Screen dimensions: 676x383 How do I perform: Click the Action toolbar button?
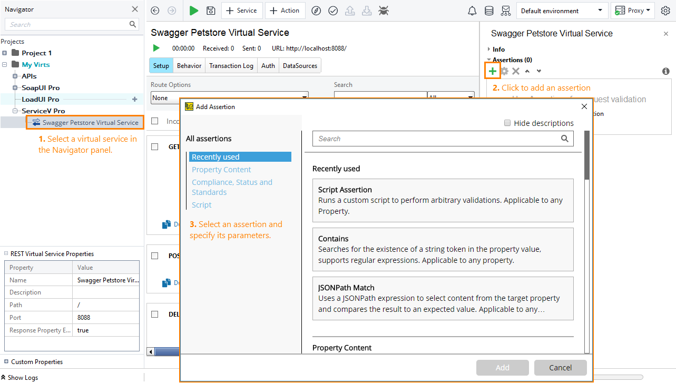[285, 11]
